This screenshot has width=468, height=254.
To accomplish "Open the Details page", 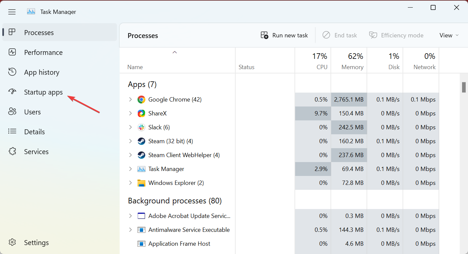I will click(x=34, y=132).
